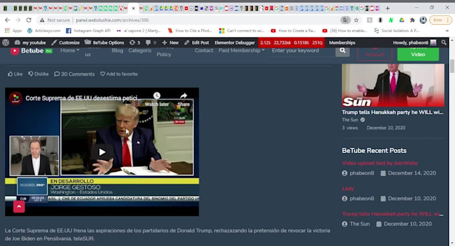Select the page's vertical scrollbar thumb
This screenshot has height=246, width=455.
(x=452, y=66)
